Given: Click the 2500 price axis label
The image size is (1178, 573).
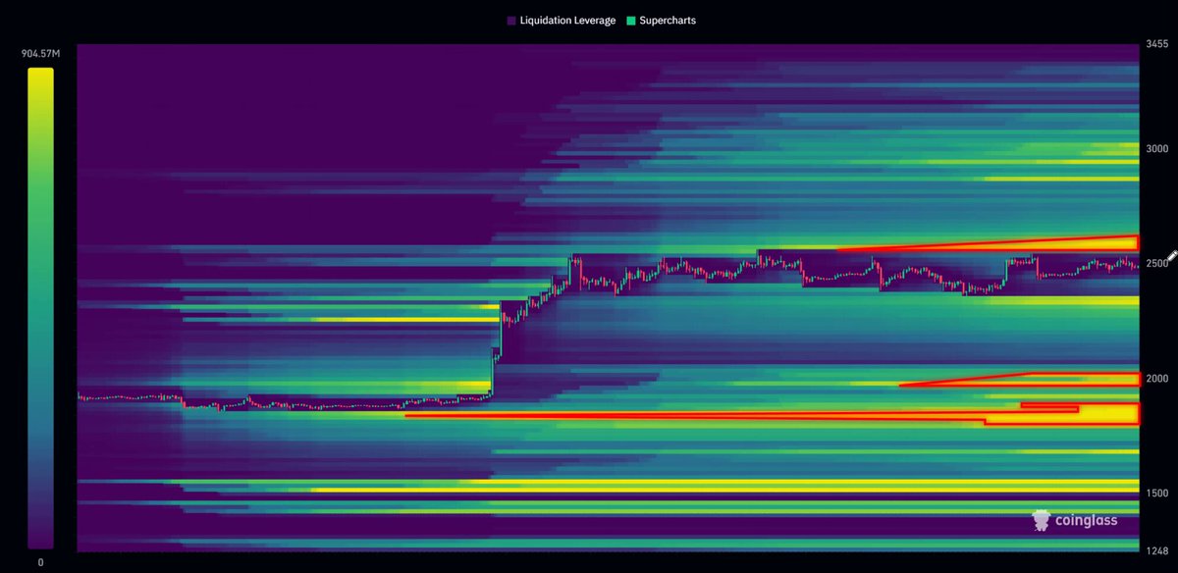Looking at the screenshot, I should [x=1156, y=263].
